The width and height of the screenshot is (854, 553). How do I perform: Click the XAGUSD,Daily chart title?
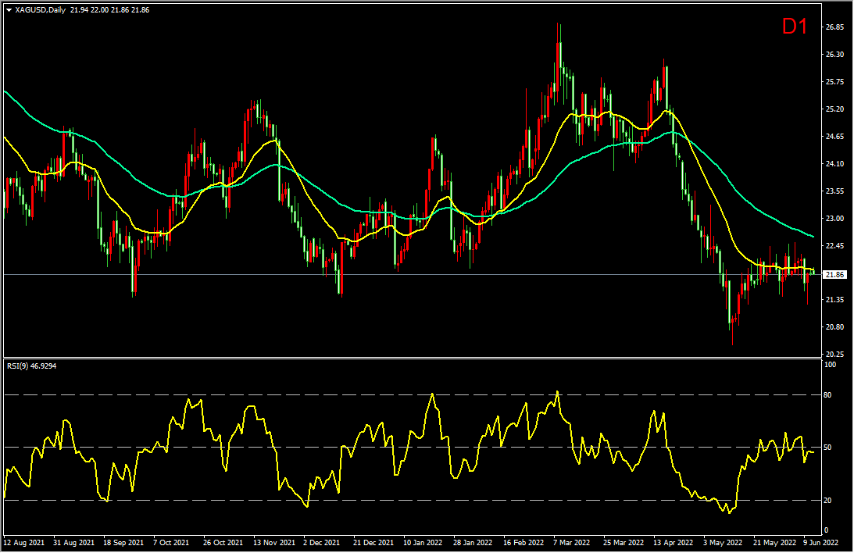coord(41,10)
